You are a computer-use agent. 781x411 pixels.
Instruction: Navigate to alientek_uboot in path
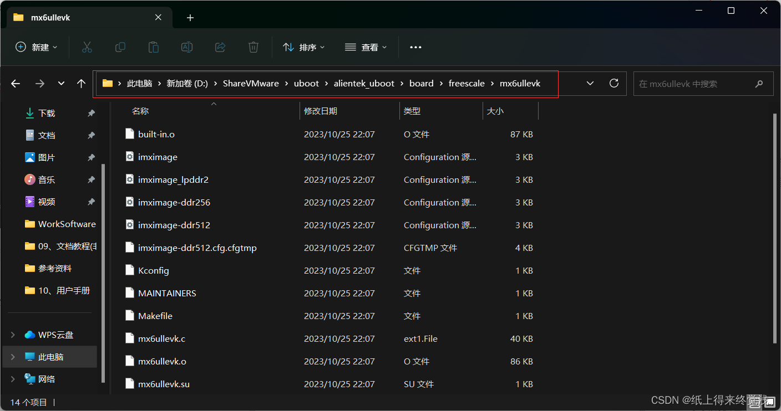(x=364, y=84)
